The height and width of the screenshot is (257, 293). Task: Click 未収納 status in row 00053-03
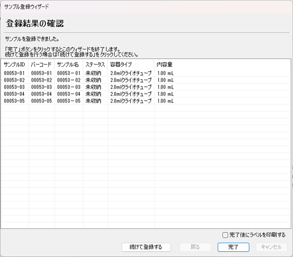click(x=93, y=87)
